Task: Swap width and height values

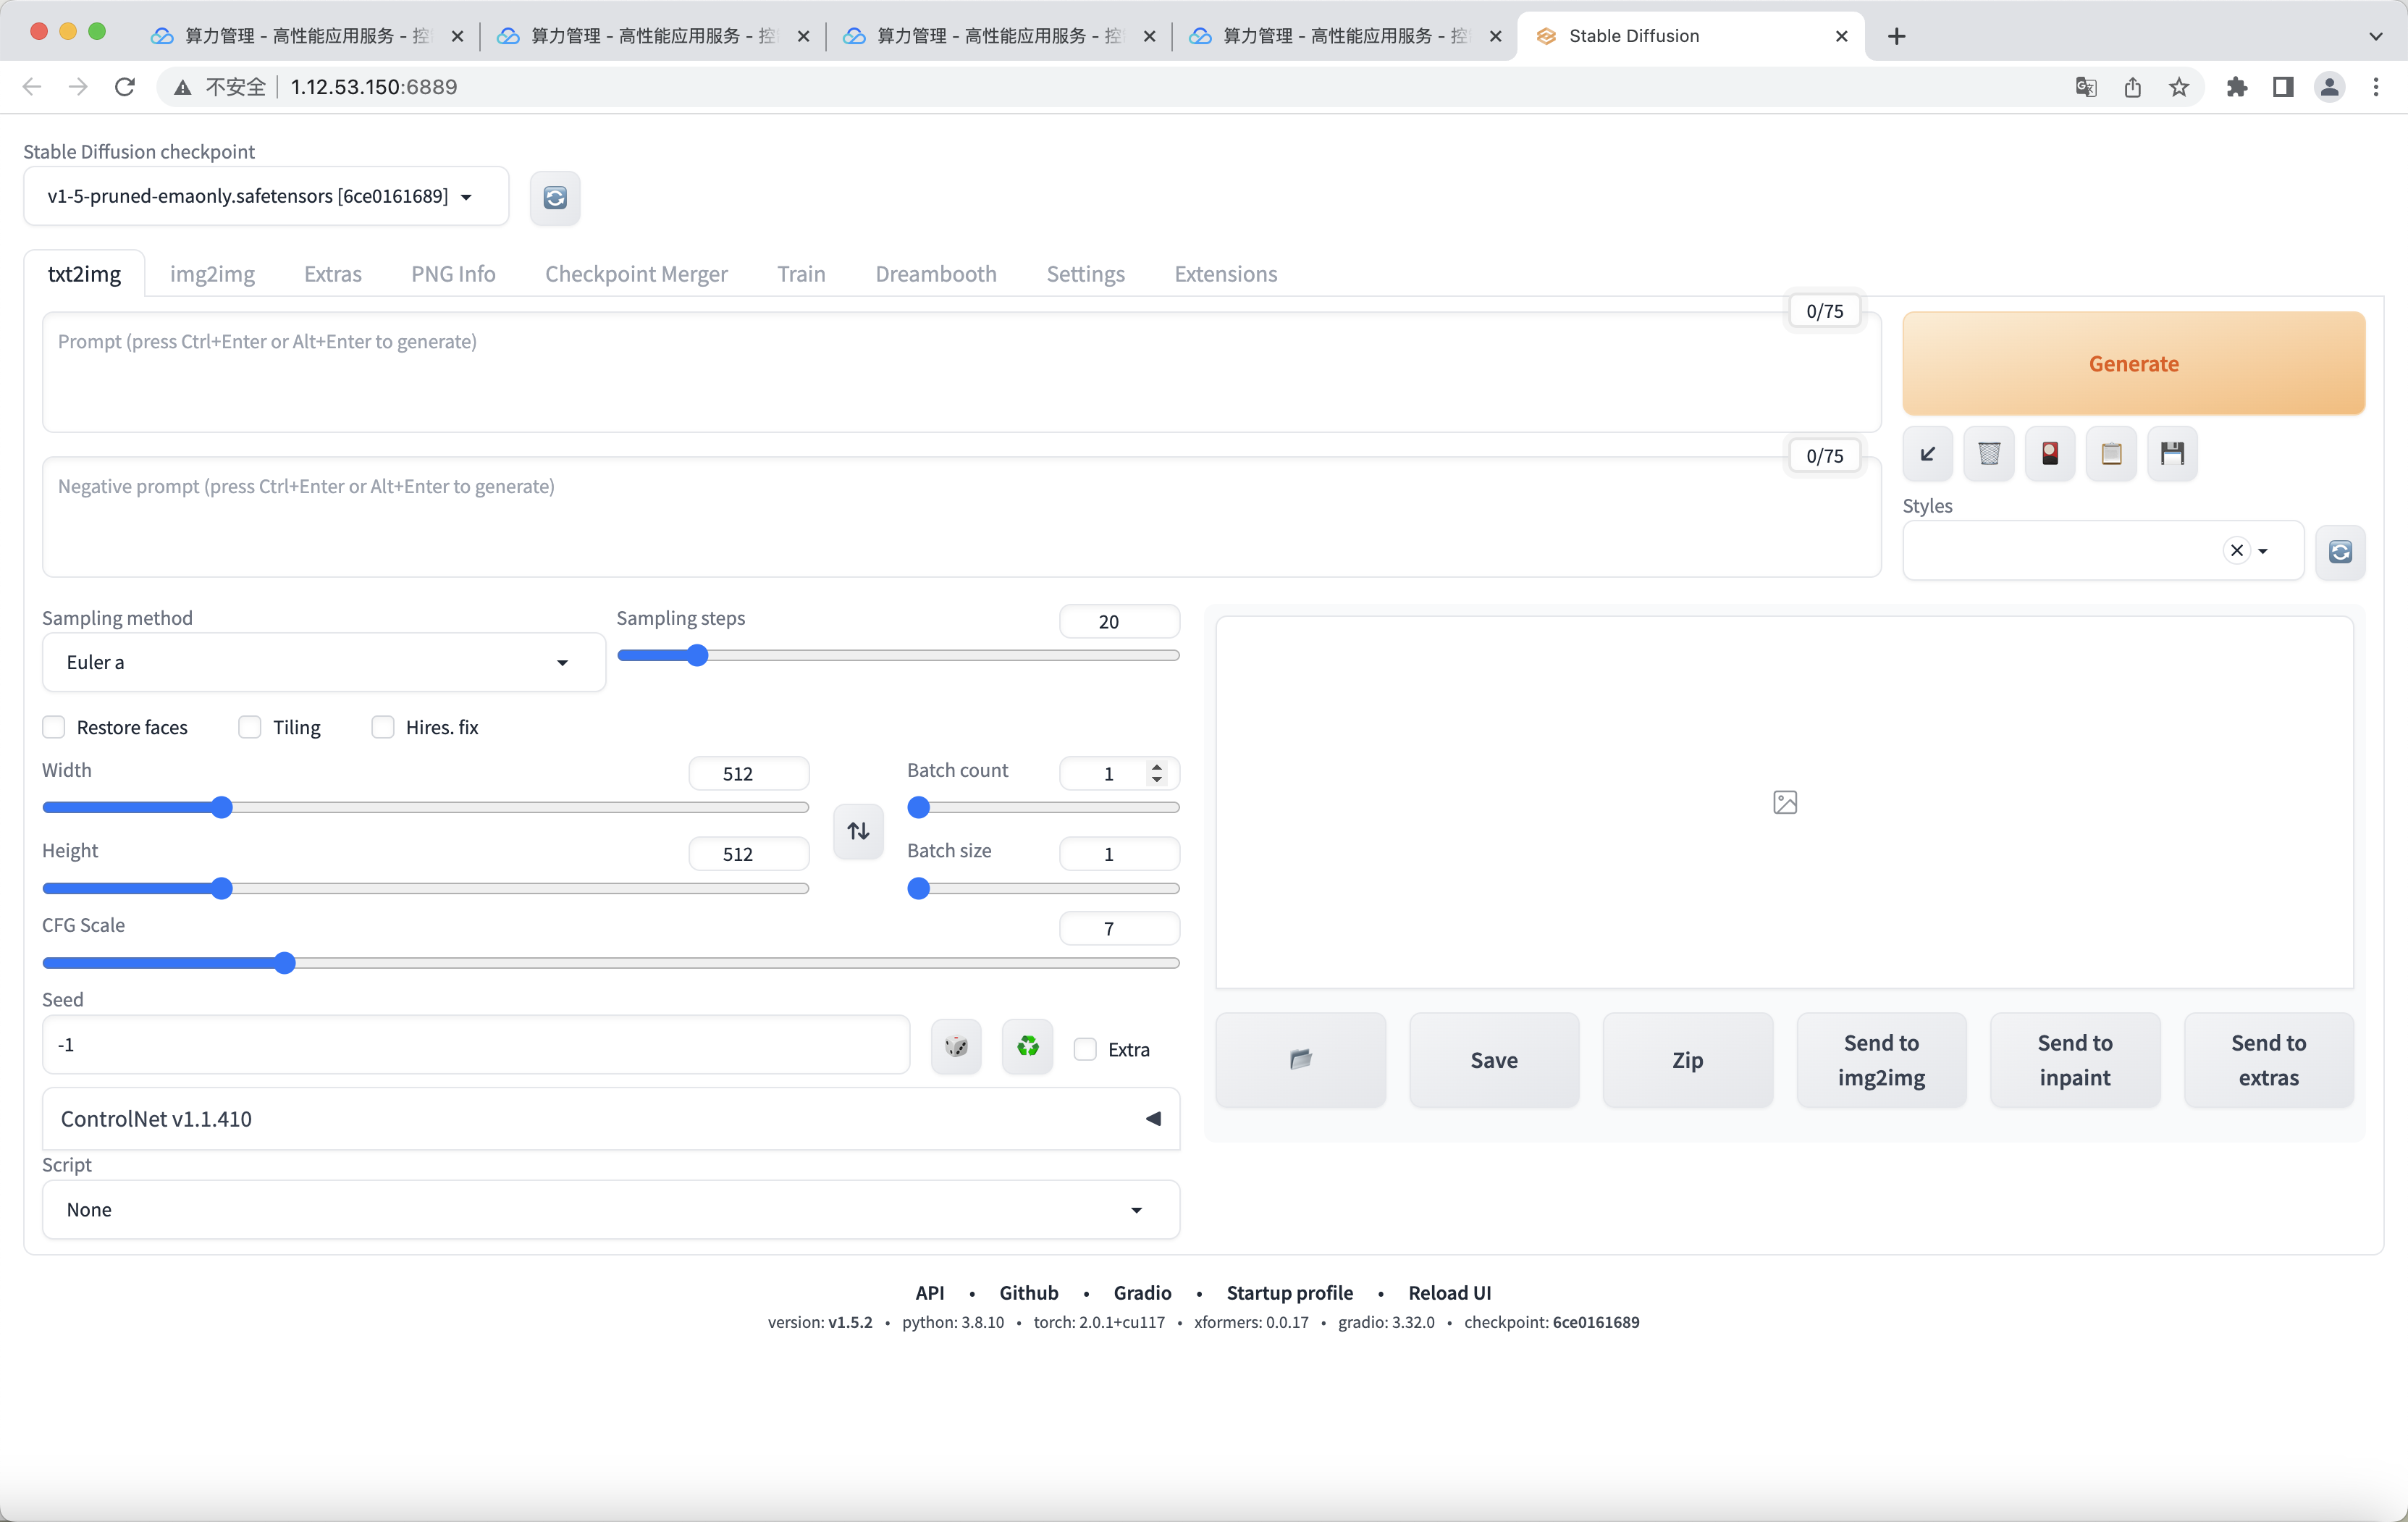Action: (x=858, y=831)
